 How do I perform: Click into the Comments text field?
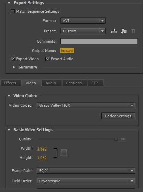pyautogui.click(x=99, y=41)
